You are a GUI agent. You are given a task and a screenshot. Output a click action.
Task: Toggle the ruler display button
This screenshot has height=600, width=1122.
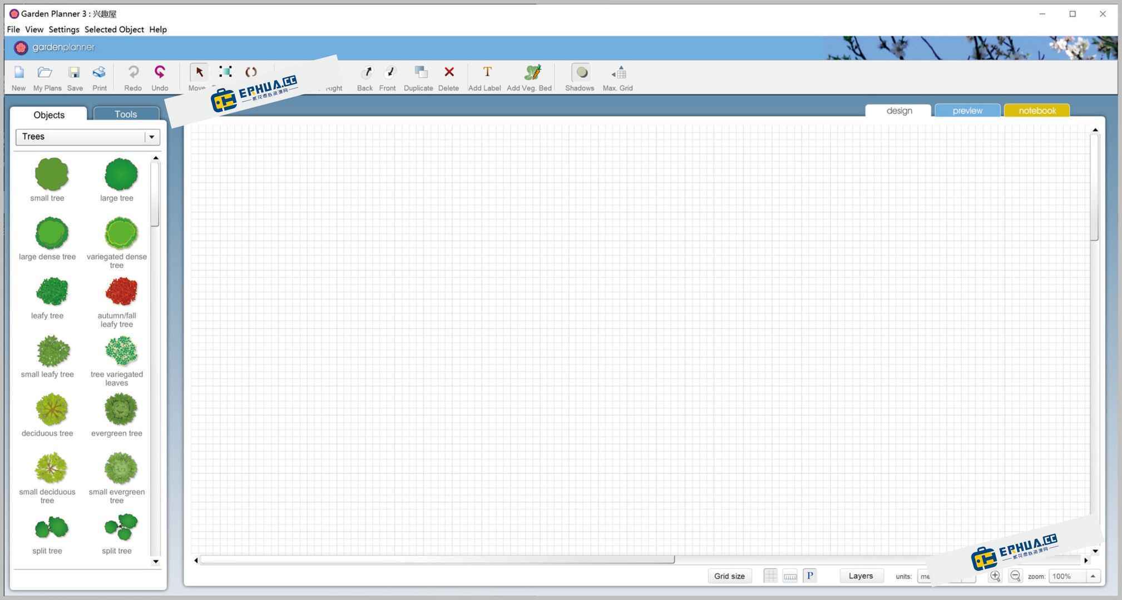(x=790, y=576)
